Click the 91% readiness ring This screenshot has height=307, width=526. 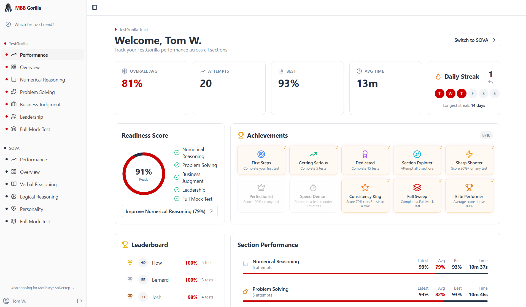click(144, 174)
